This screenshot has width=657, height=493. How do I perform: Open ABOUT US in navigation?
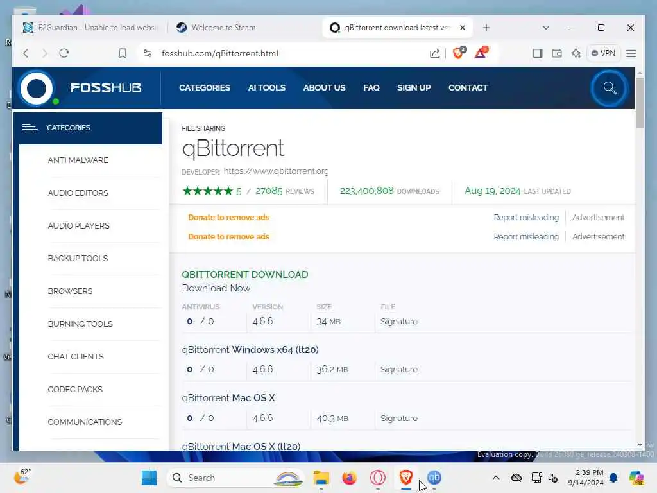pos(324,87)
